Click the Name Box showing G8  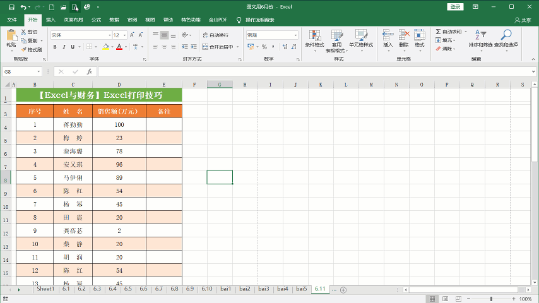pos(19,72)
